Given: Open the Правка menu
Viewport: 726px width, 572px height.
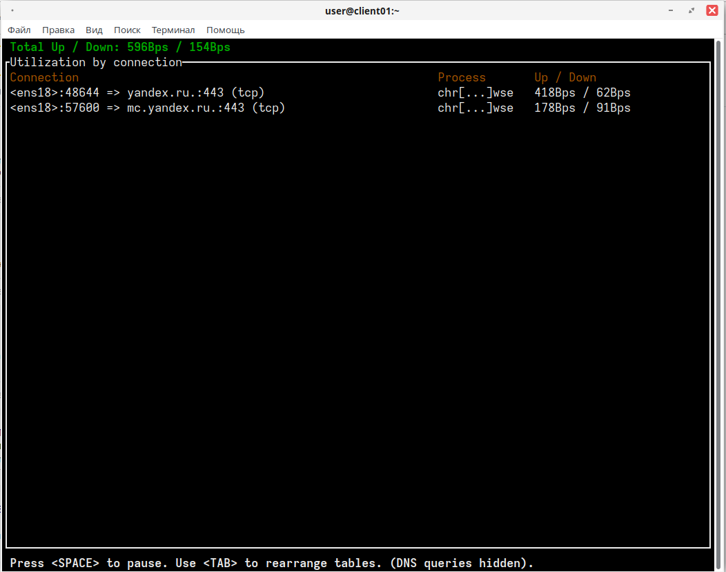Looking at the screenshot, I should 59,30.
